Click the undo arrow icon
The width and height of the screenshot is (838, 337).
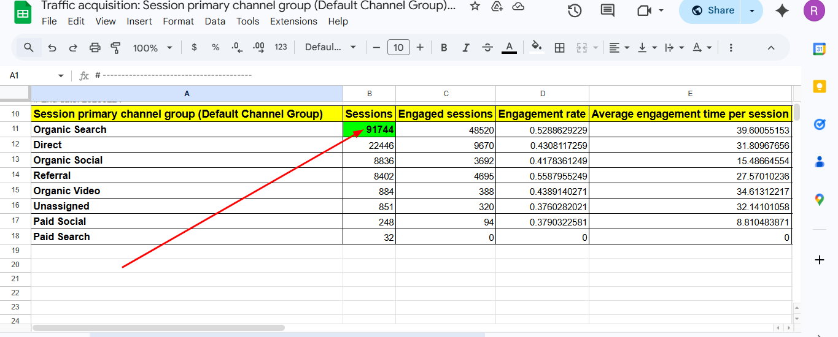(52, 48)
